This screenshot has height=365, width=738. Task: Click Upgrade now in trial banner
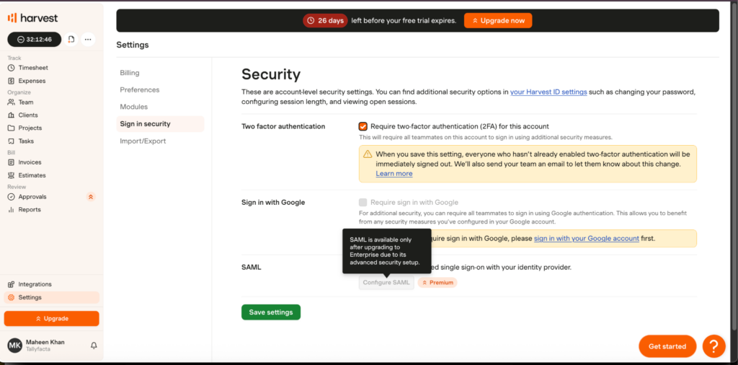point(498,21)
